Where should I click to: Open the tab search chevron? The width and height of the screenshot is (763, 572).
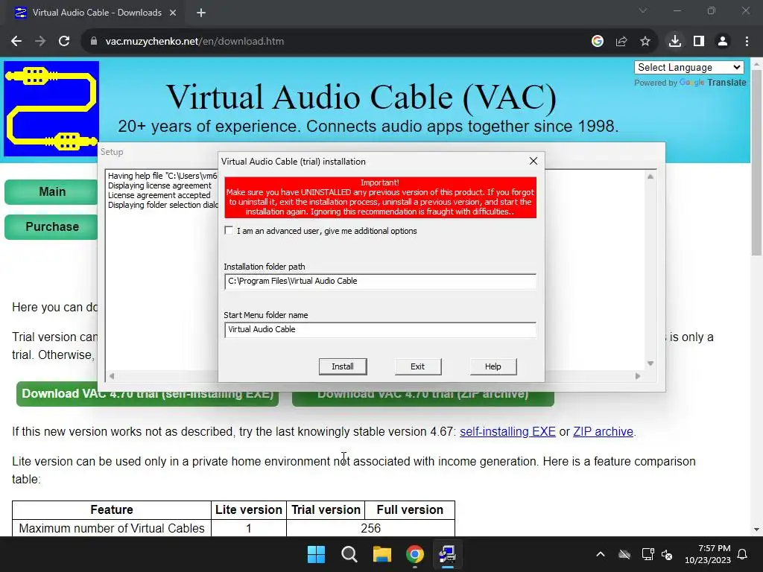point(643,10)
